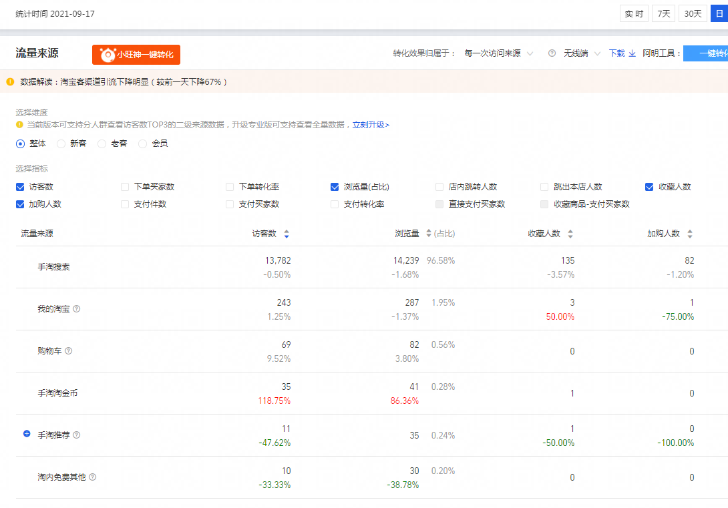Click 手淘淘金币 source name

pos(57,393)
